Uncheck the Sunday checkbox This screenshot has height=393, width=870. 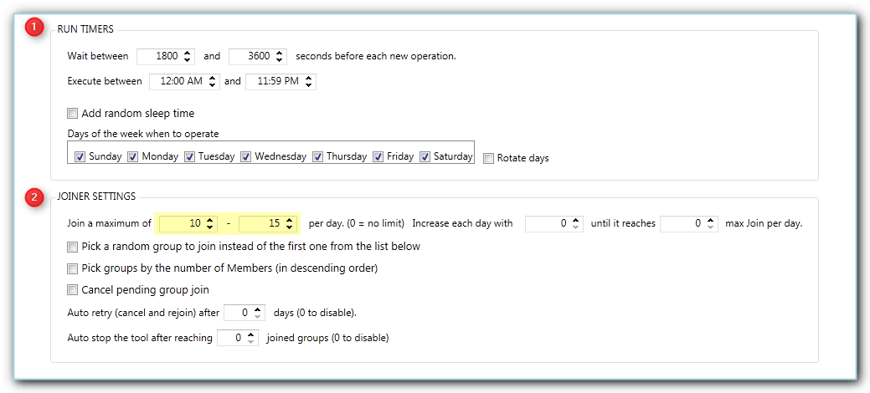click(80, 156)
